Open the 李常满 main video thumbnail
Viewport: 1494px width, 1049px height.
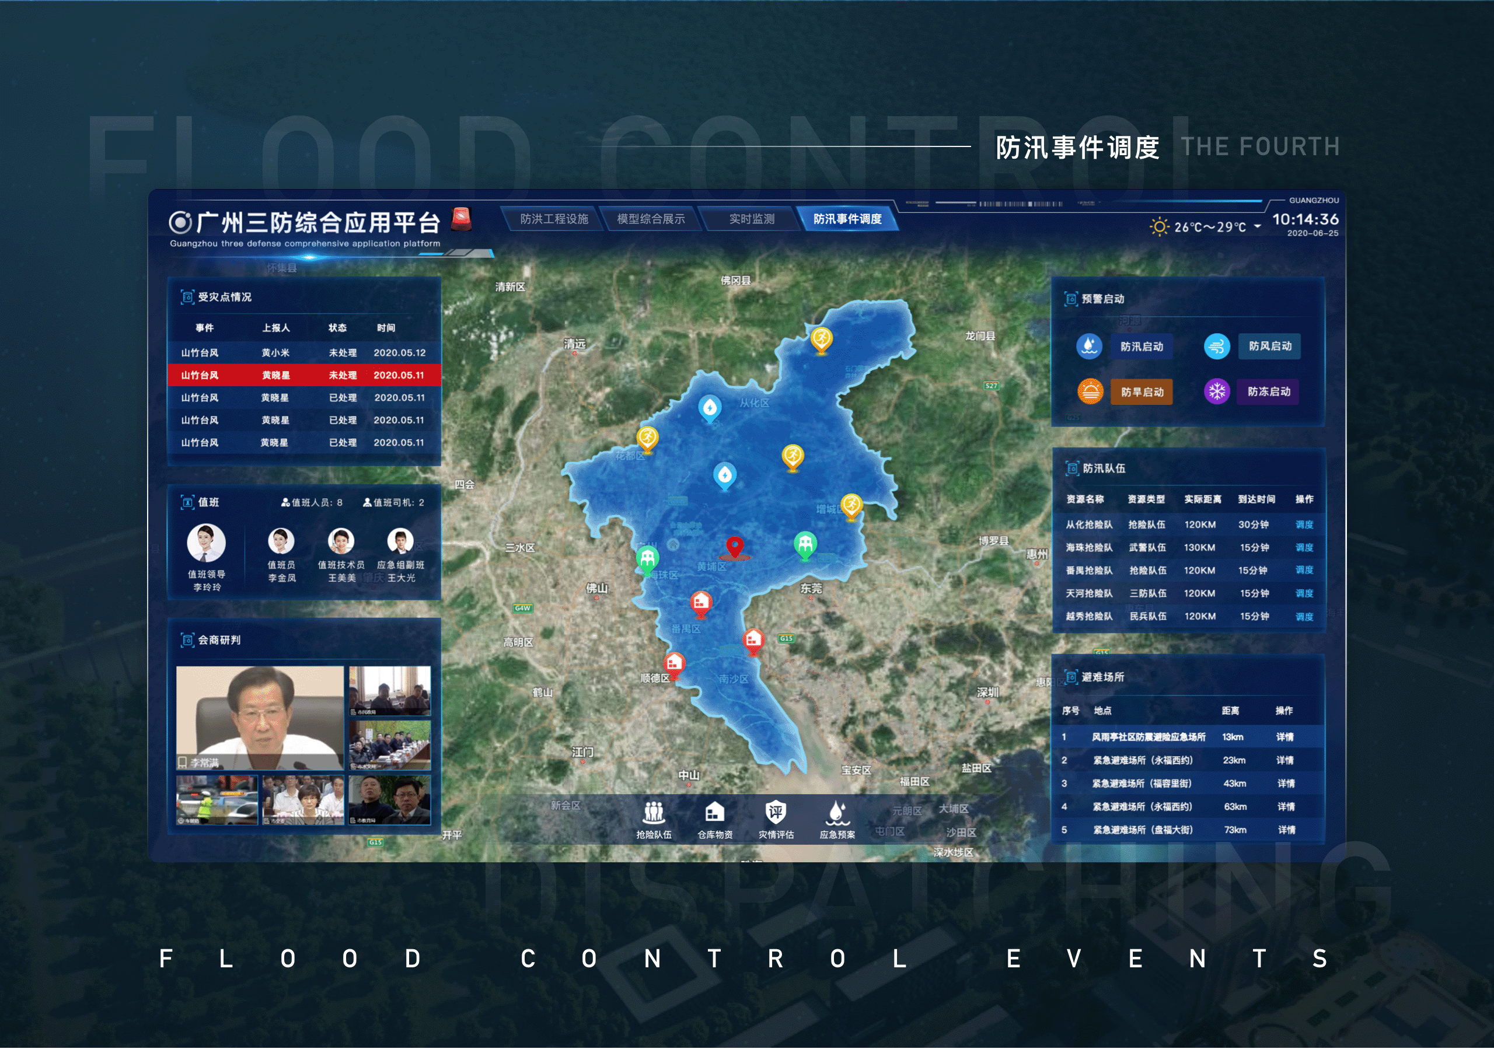point(260,718)
